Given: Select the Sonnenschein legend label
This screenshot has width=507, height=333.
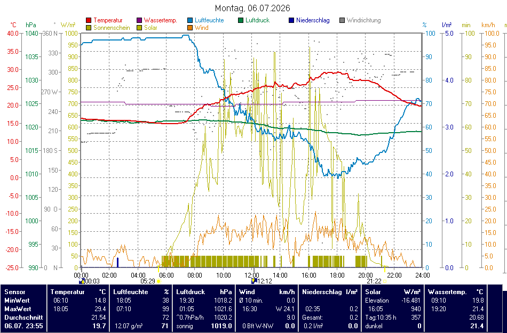Looking at the screenshot, I should [112, 28].
